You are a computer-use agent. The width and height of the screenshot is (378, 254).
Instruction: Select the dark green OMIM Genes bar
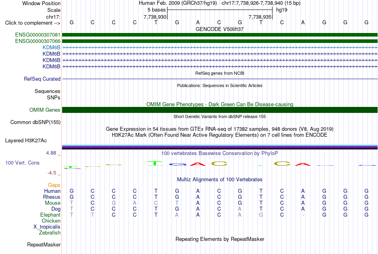point(220,110)
